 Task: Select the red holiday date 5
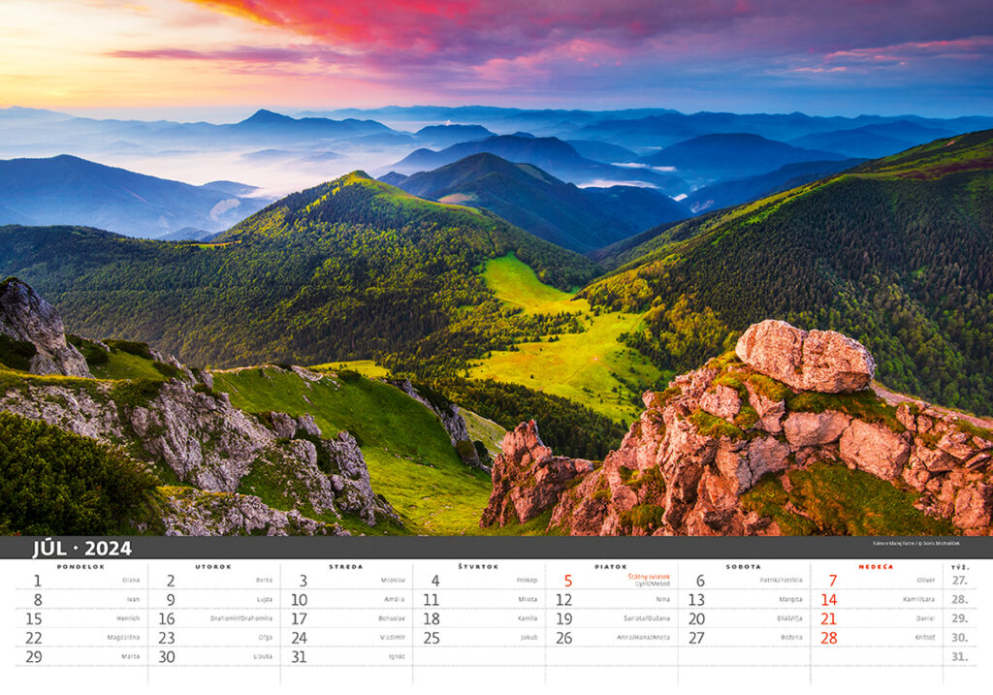pyautogui.click(x=567, y=582)
